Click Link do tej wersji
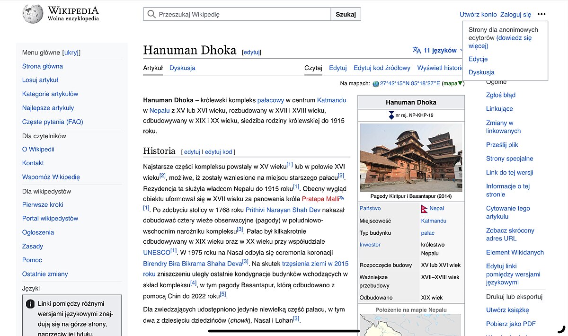 click(510, 172)
